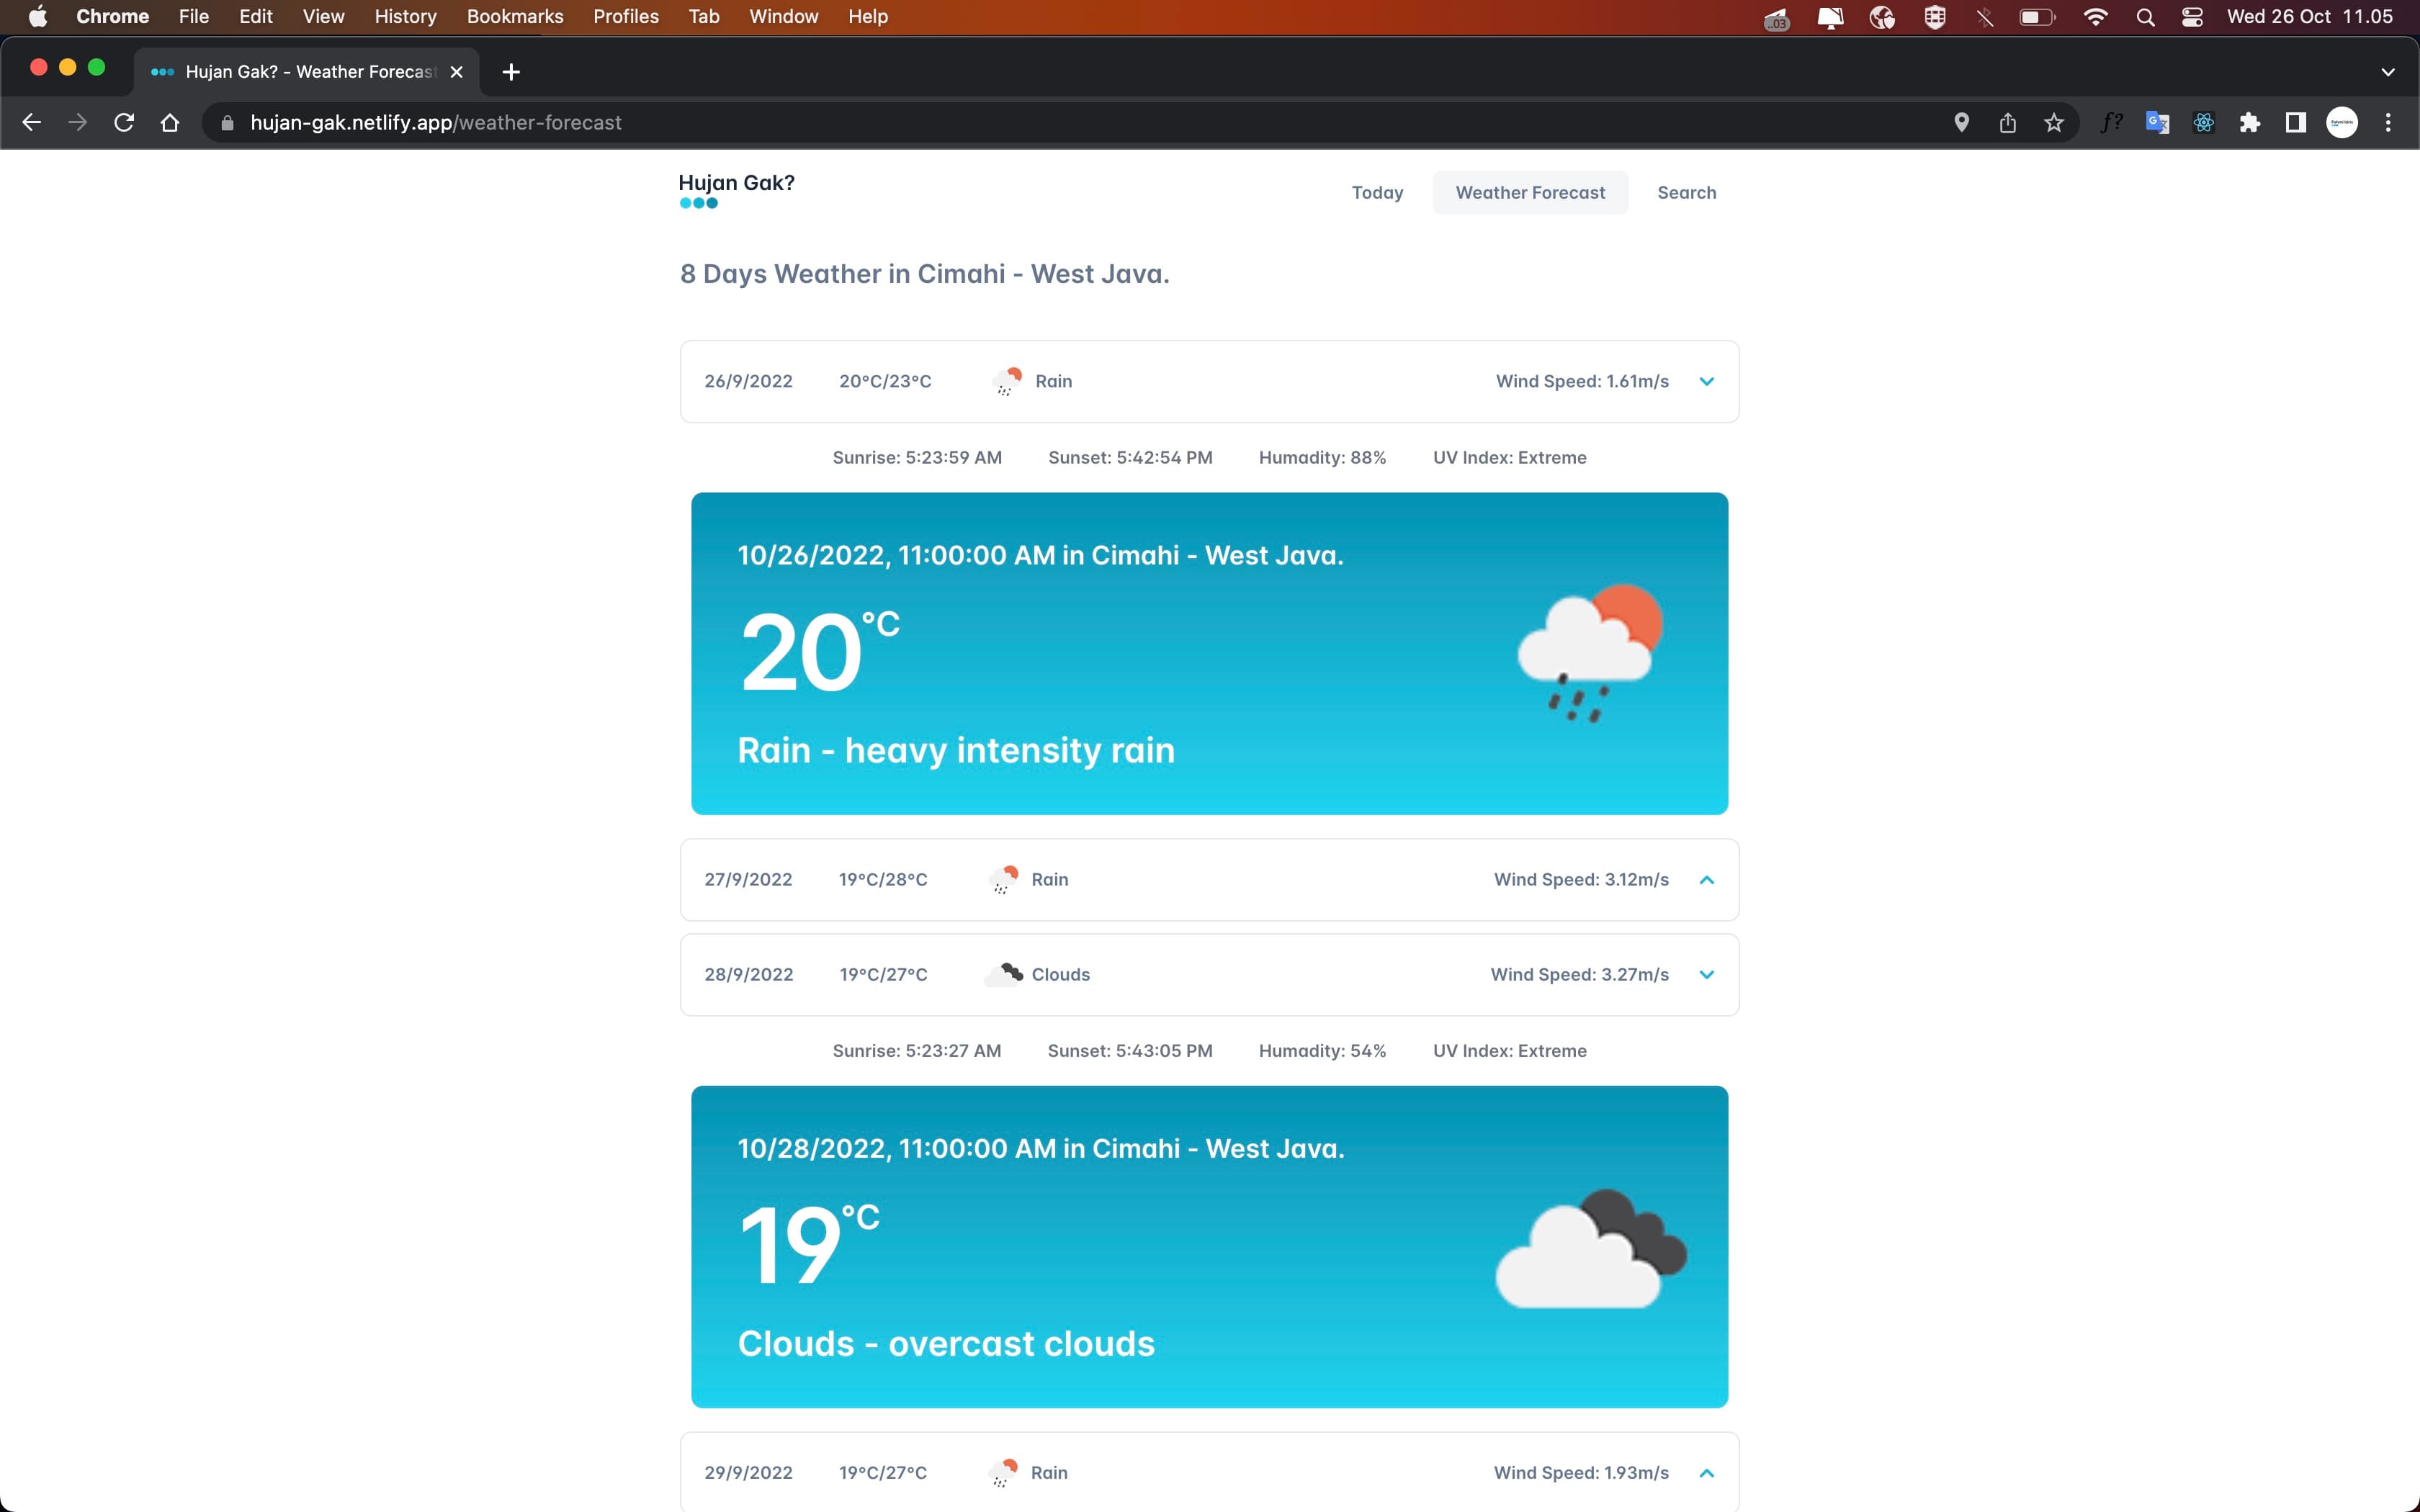
Task: Click the large rain illustration in the 20°C card
Action: click(1590, 653)
